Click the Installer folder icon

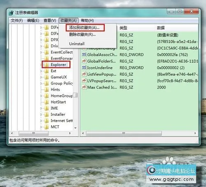click(x=47, y=115)
